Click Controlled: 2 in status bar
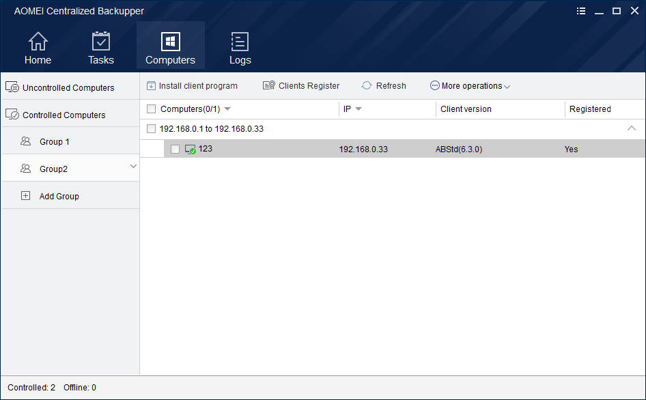The width and height of the screenshot is (646, 400). pos(31,388)
